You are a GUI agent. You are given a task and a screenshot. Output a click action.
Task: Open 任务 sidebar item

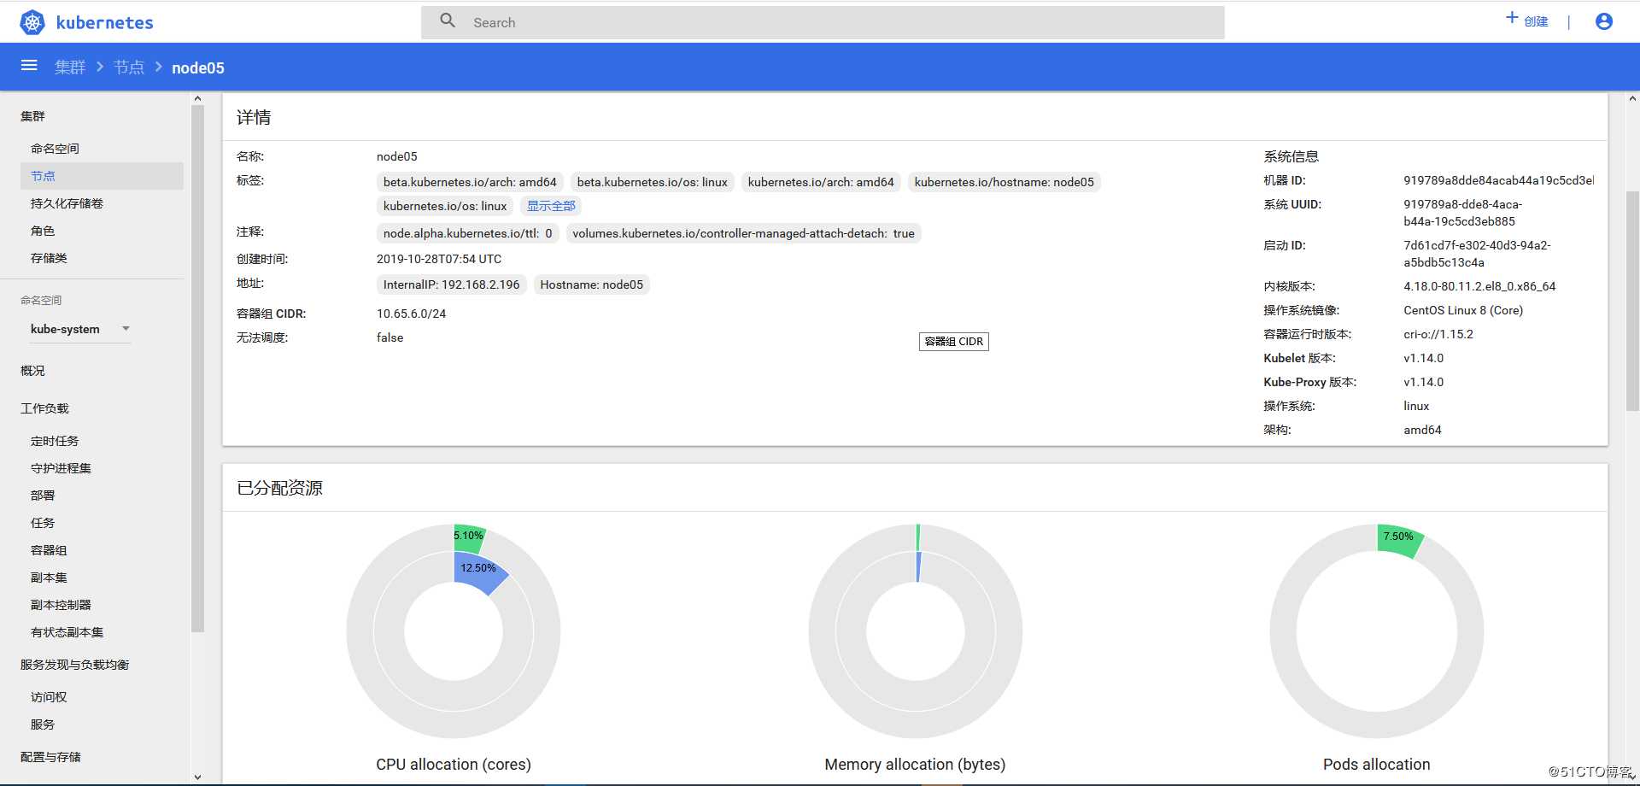43,523
